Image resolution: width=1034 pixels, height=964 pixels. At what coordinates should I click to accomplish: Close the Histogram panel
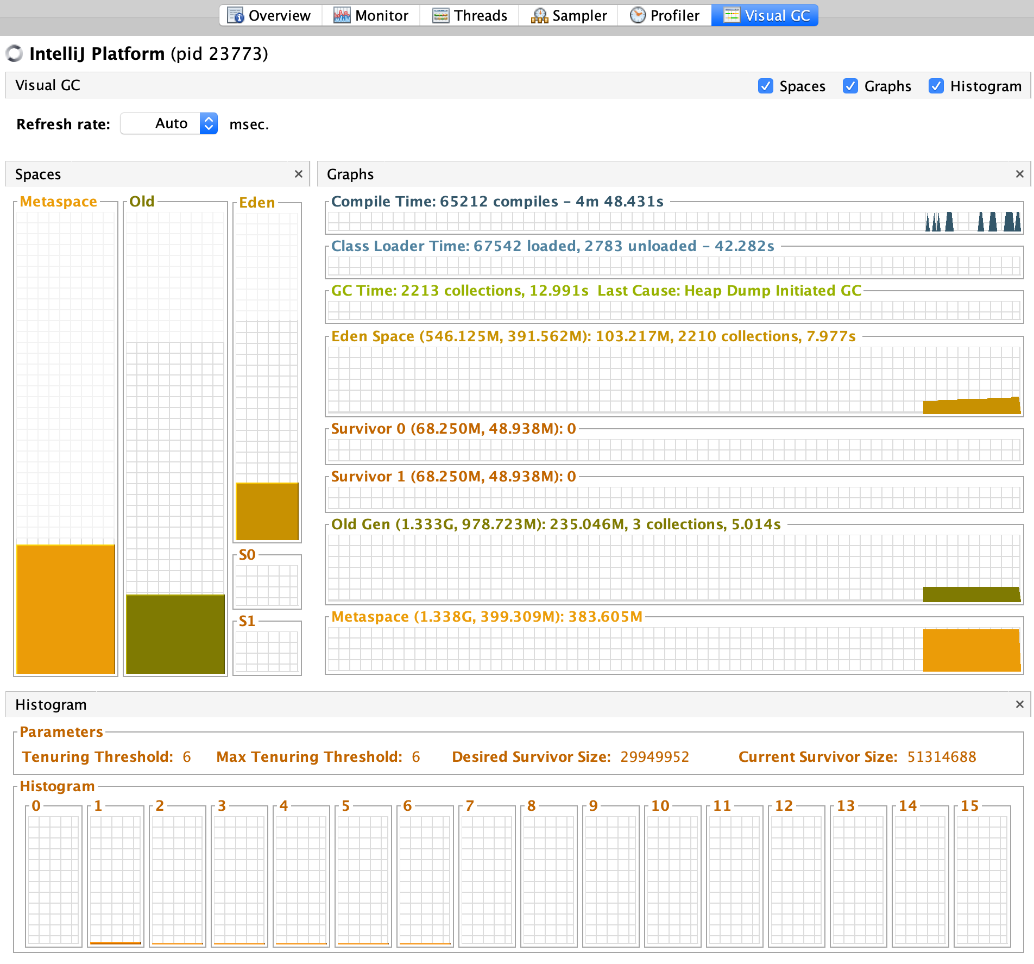(1019, 704)
